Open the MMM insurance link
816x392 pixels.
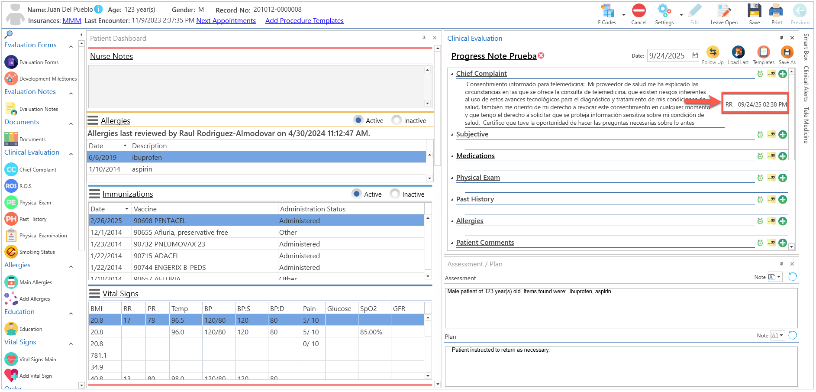[72, 20]
